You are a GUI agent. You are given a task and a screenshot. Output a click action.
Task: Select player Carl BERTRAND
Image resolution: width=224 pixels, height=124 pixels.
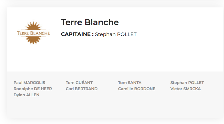coord(82,89)
